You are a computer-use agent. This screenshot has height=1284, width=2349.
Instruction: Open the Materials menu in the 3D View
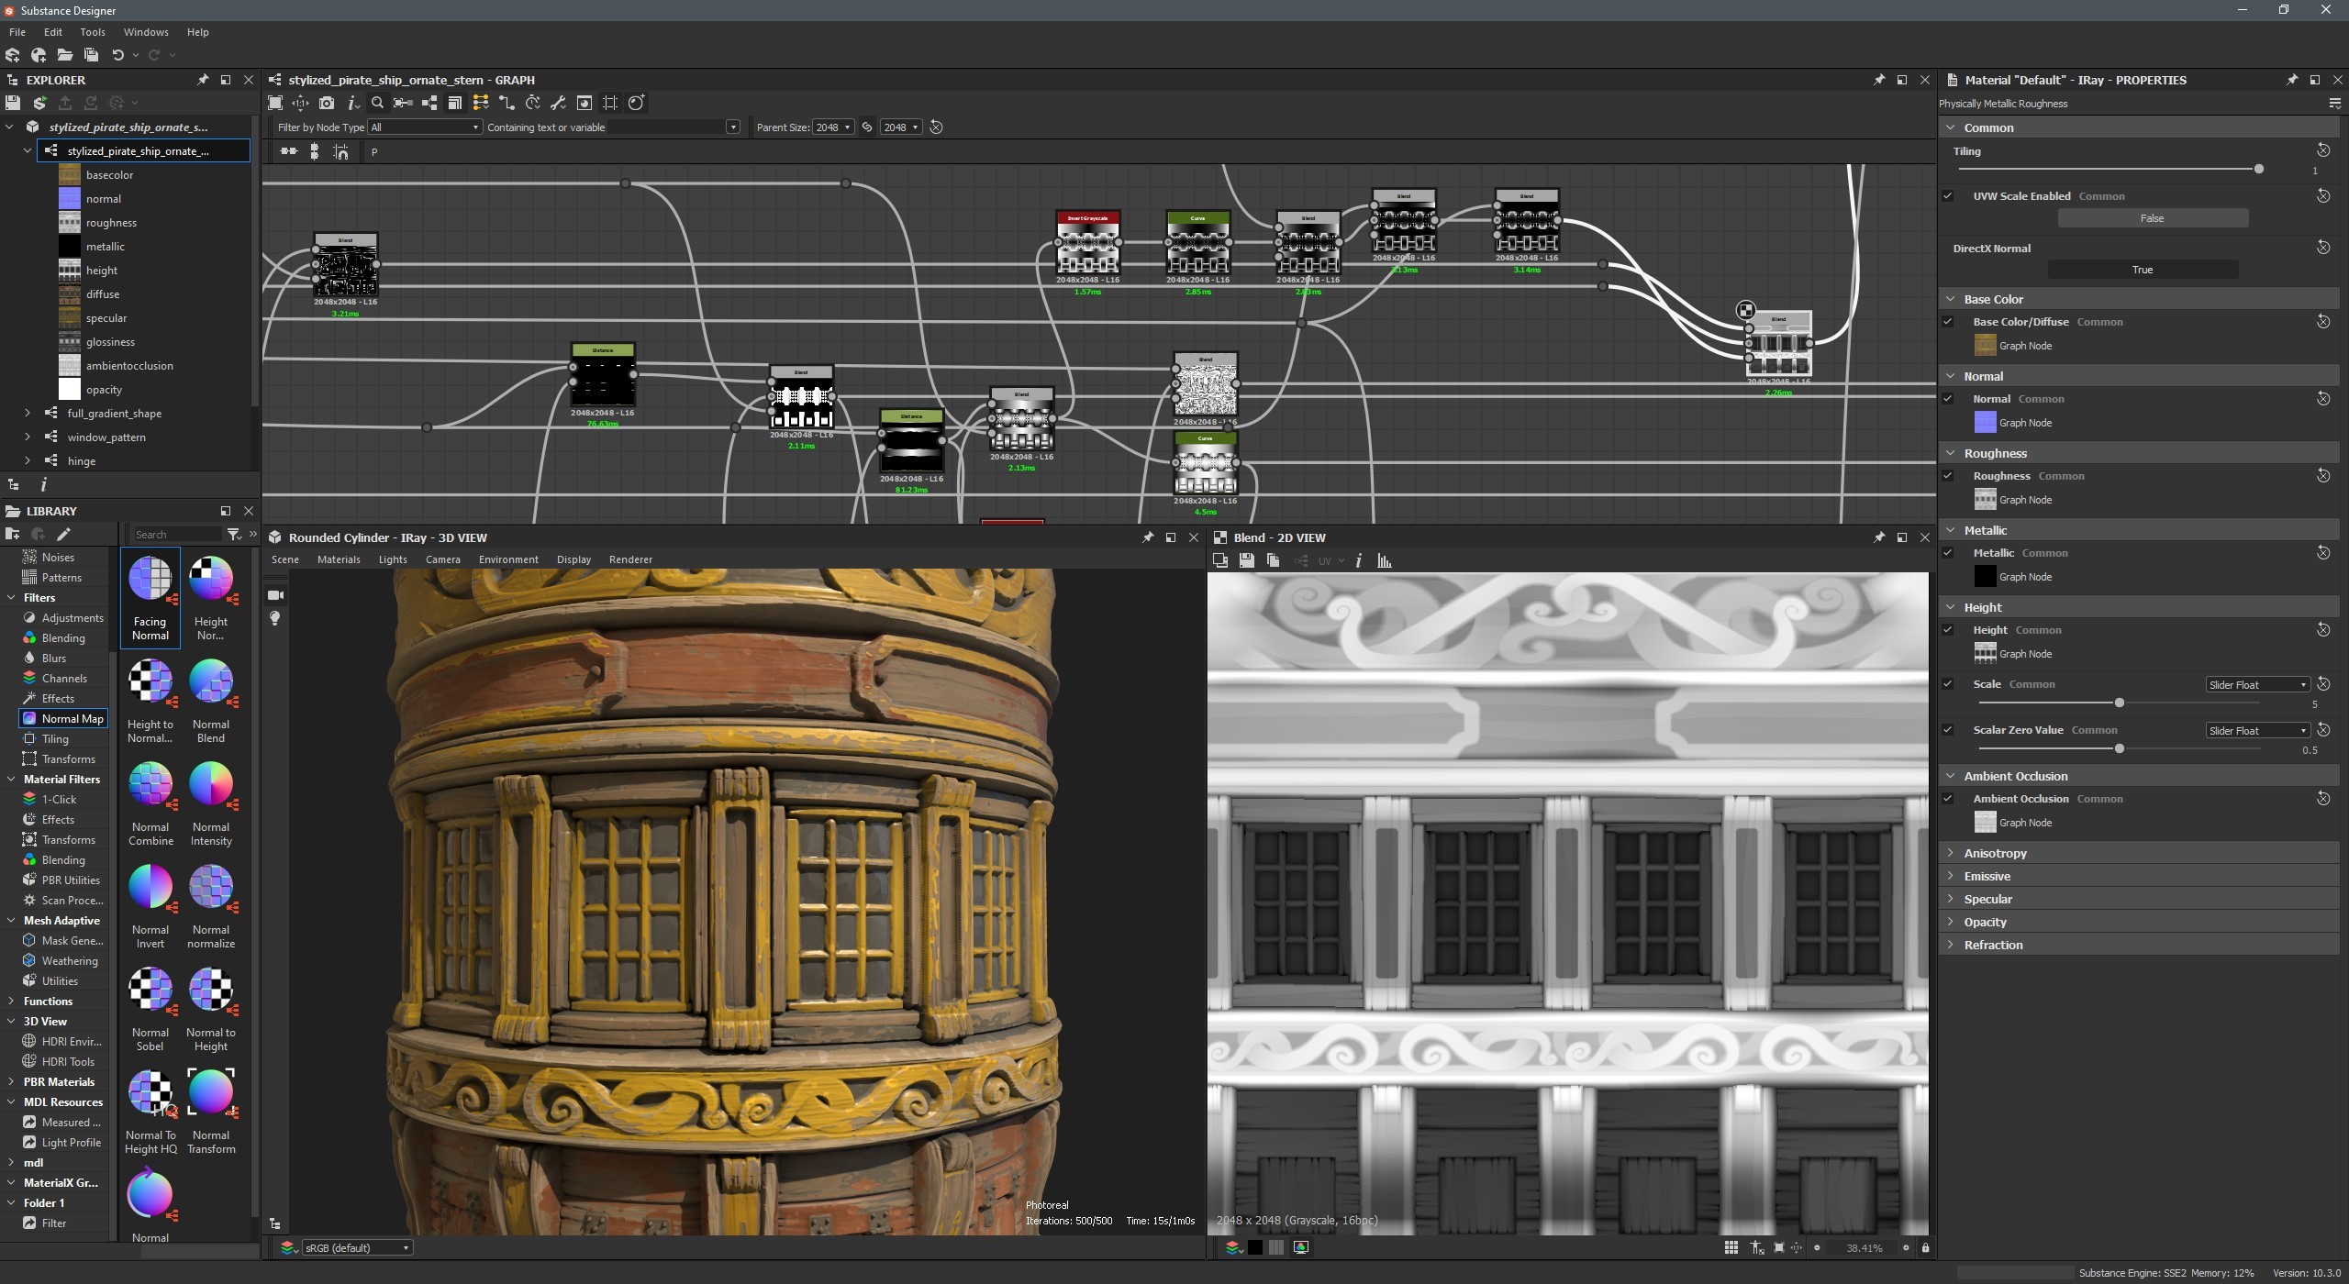tap(339, 559)
